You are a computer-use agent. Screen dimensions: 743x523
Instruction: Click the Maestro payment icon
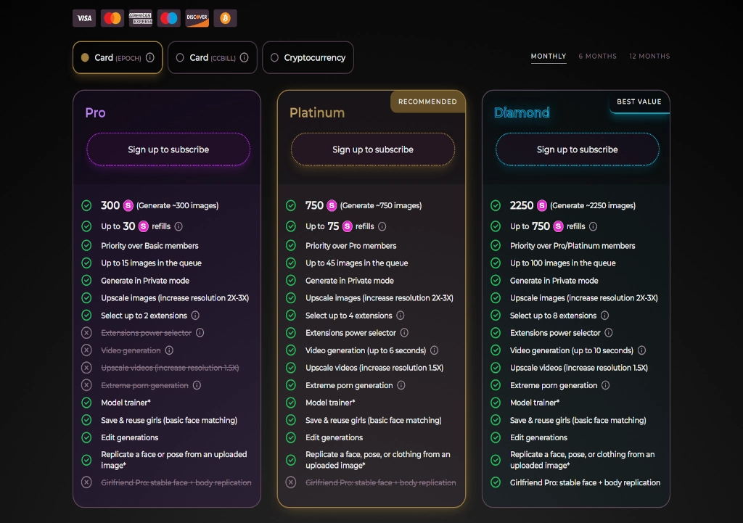[x=168, y=17]
